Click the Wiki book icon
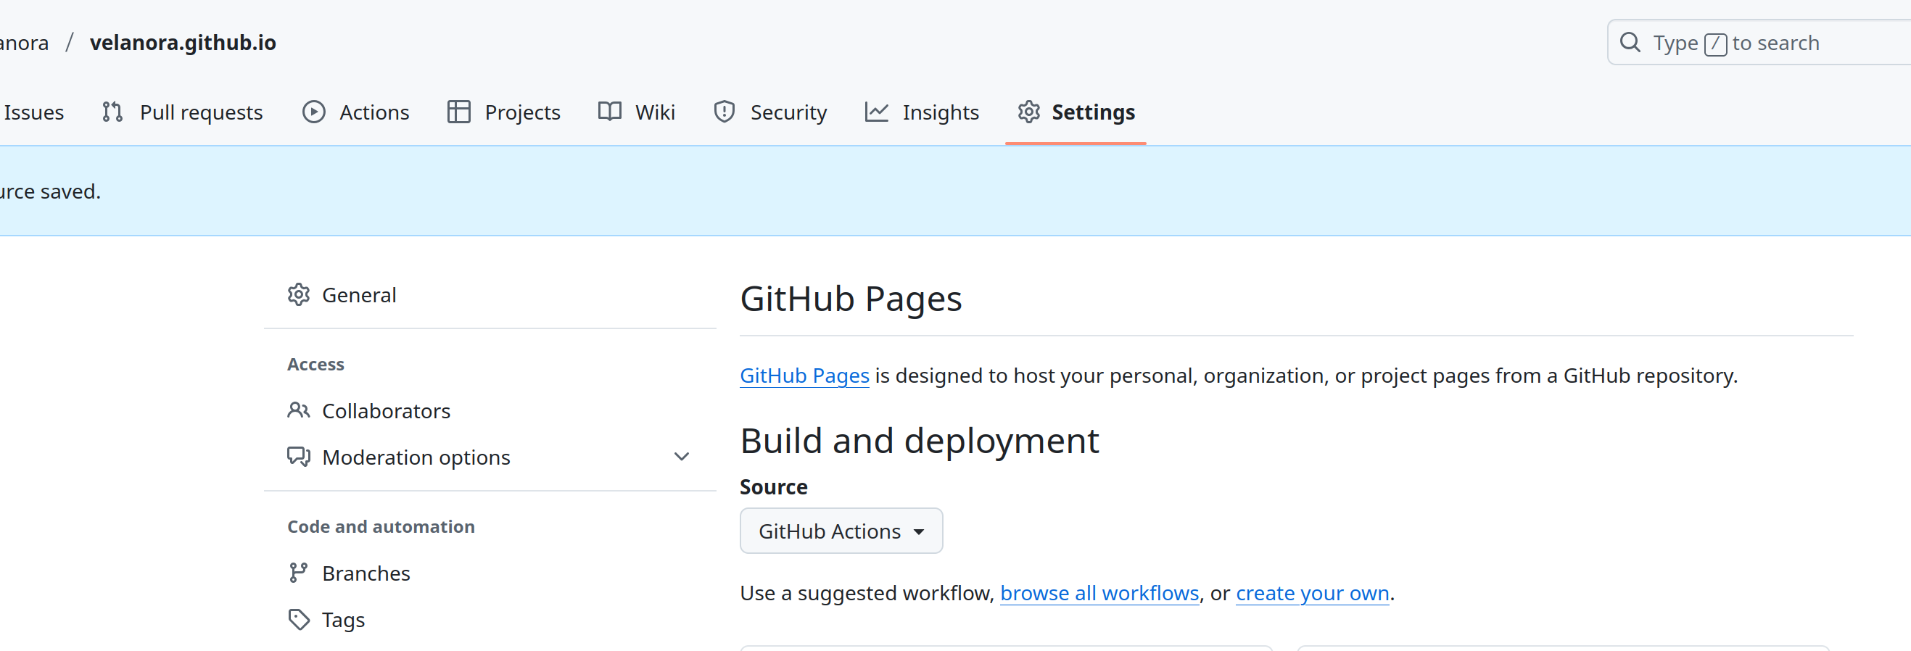 (609, 112)
